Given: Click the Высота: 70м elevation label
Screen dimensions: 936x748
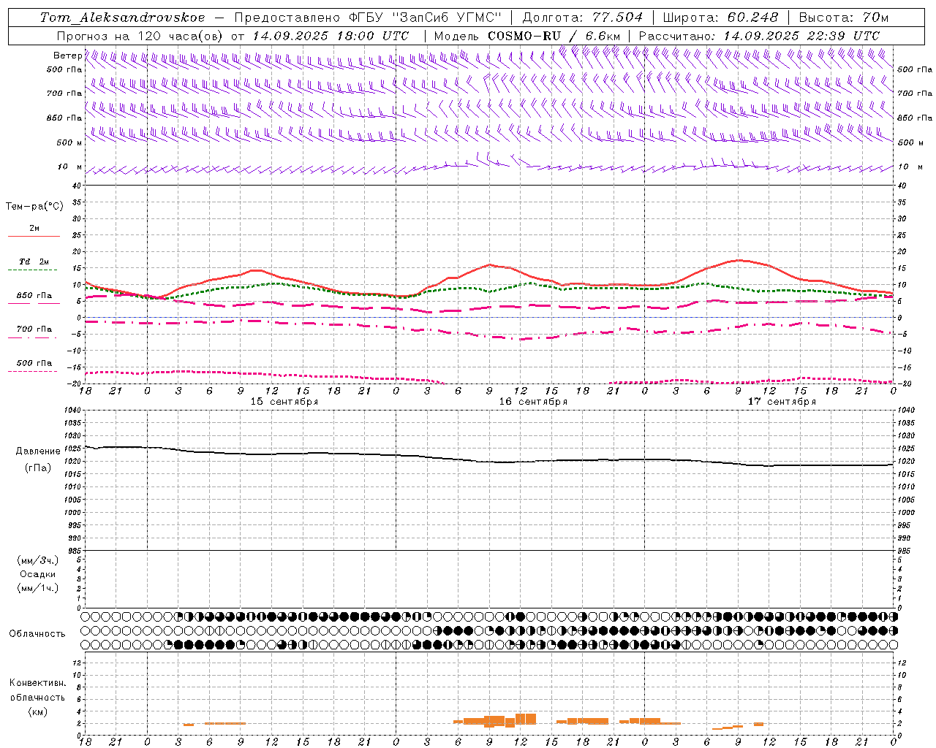Looking at the screenshot, I should [844, 18].
